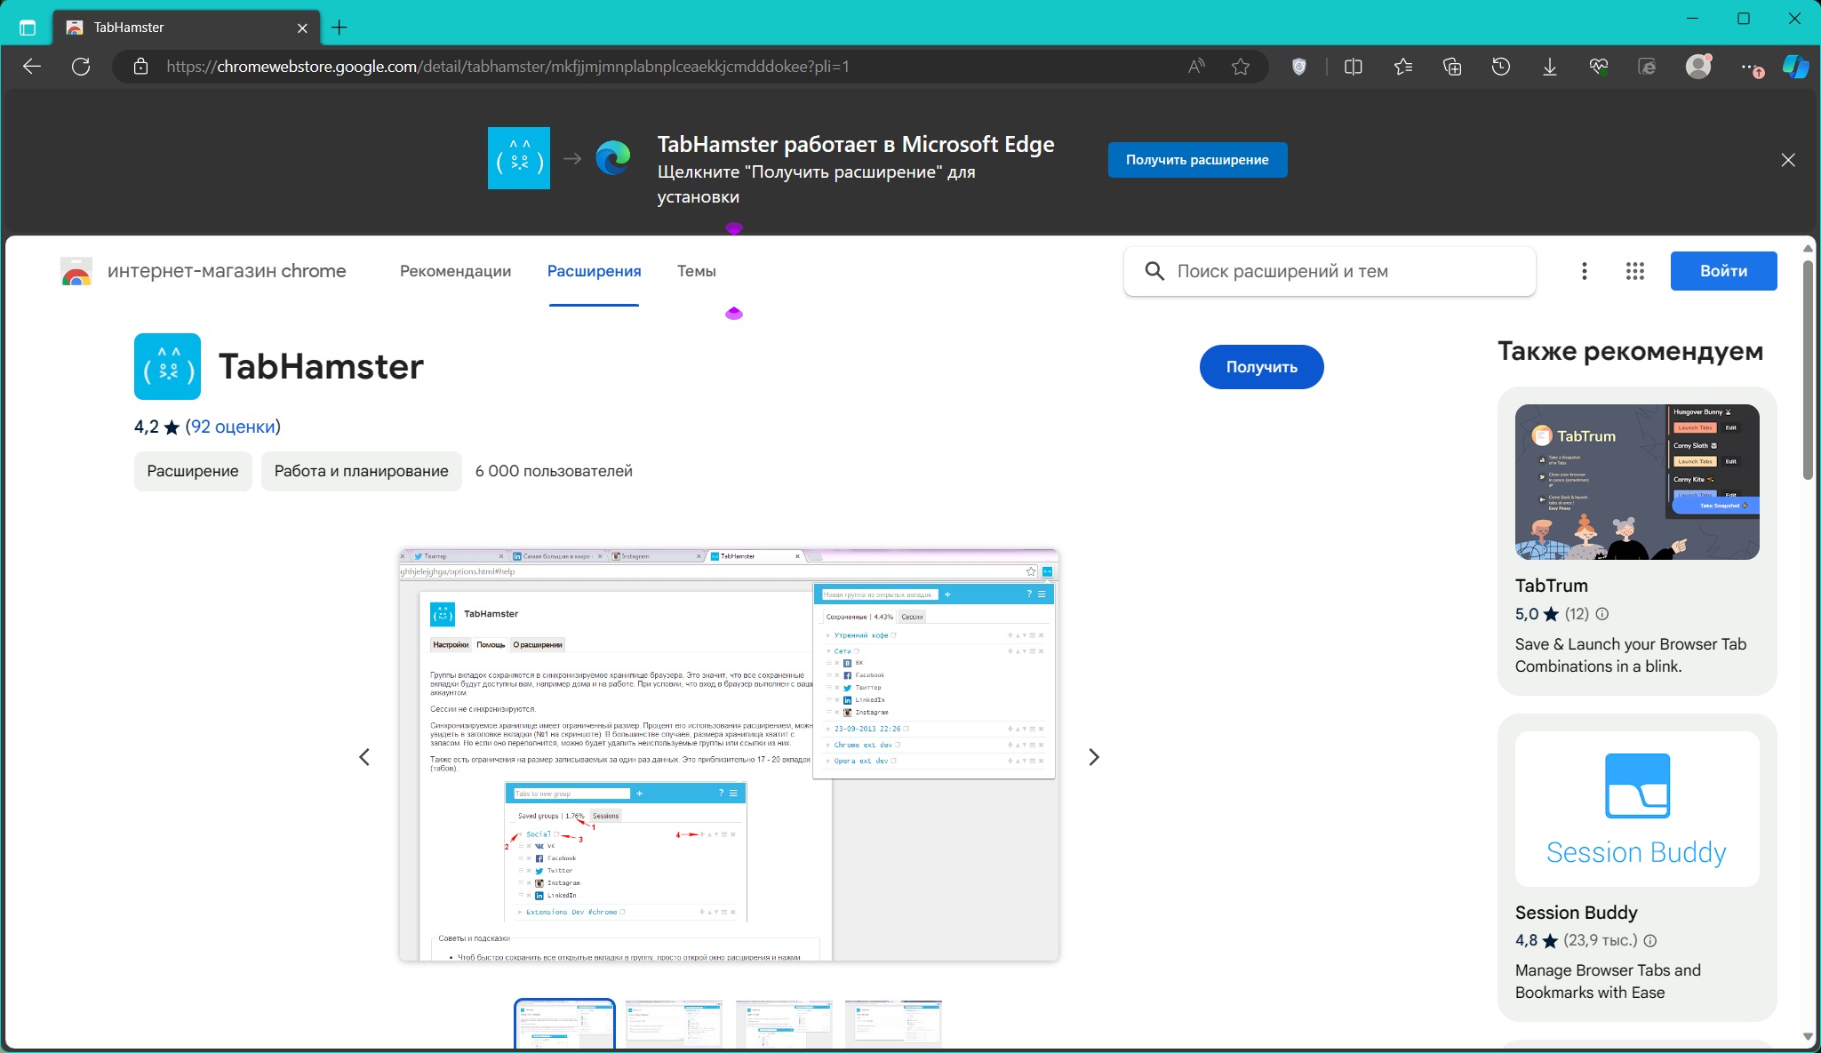Click info icon next to Session Buddy rating
This screenshot has height=1053, width=1821.
pos(1649,941)
